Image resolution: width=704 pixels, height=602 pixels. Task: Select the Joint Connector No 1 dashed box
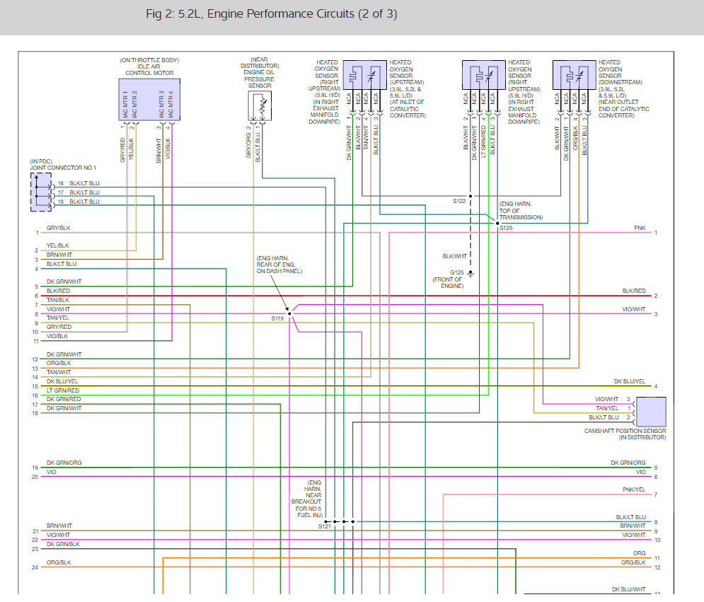[40, 192]
